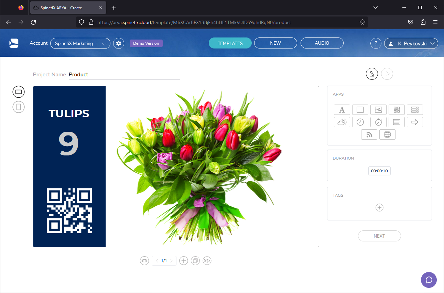Screen dimensions: 444x293
Task: Add a QR code app
Action: 397,109
